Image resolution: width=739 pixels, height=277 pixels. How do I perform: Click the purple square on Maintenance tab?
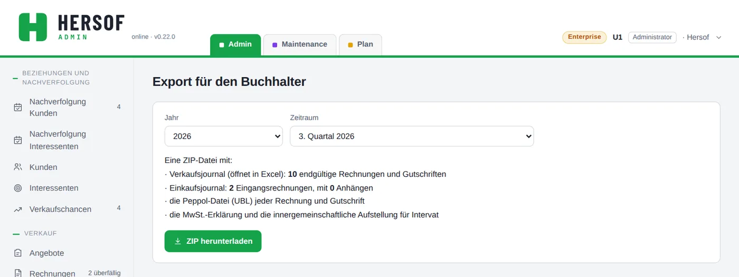pos(274,45)
